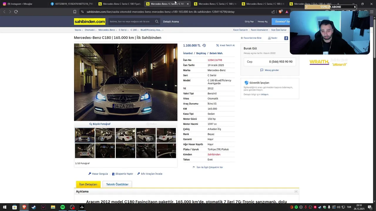Click the search magnifier icon

[x=157, y=21]
